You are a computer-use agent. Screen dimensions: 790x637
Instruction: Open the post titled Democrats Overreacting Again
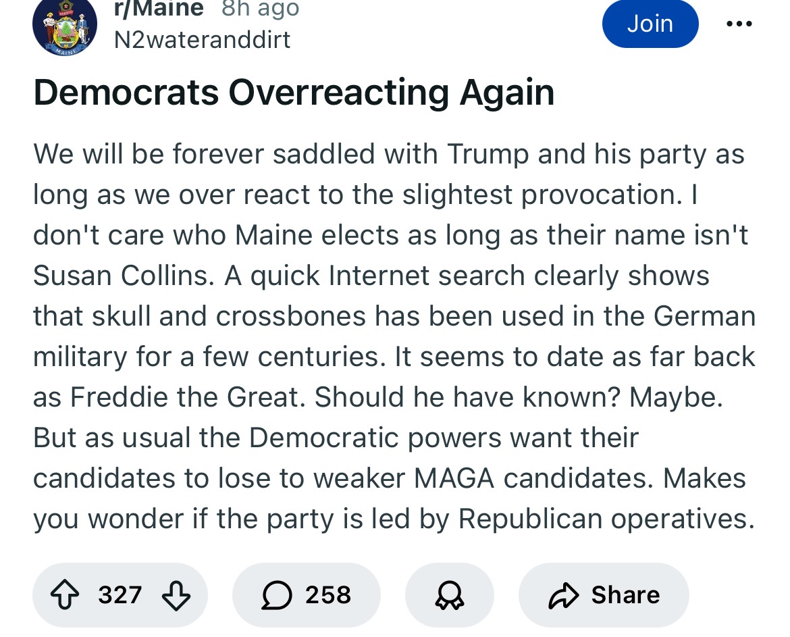(x=294, y=93)
